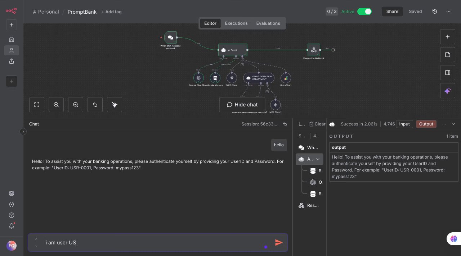The width and height of the screenshot is (461, 256).
Task: Toggle the workflow Active switch
Action: [x=364, y=12]
